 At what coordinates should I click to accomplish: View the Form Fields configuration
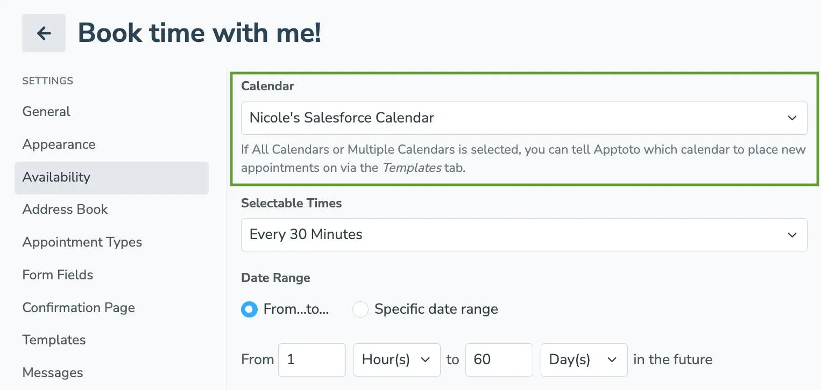tap(58, 275)
